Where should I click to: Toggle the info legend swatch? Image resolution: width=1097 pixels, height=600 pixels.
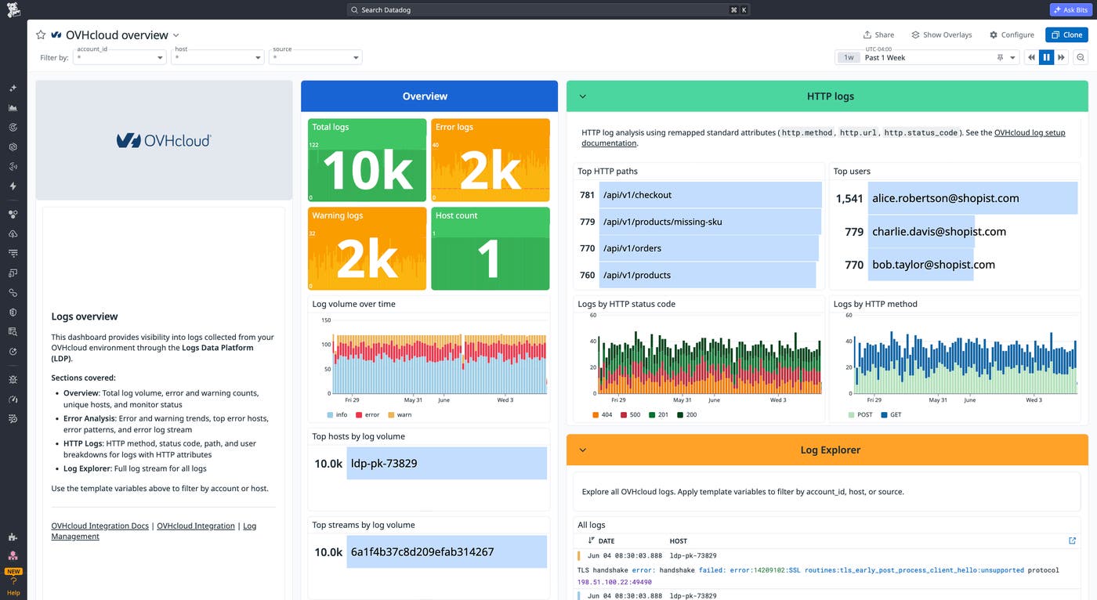(x=330, y=414)
